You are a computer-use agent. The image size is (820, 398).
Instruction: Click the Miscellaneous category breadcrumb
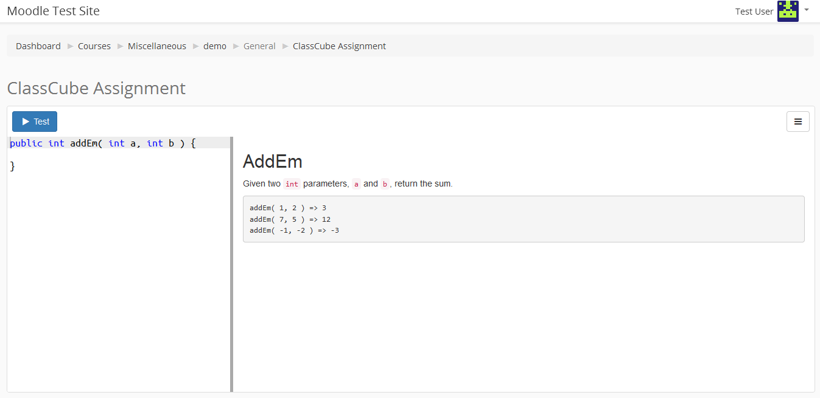[x=157, y=46]
